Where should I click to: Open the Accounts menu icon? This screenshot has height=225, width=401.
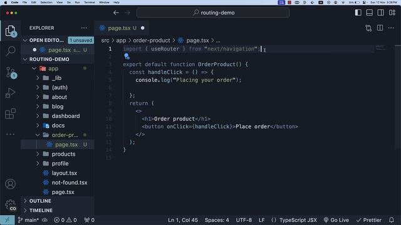point(10,184)
